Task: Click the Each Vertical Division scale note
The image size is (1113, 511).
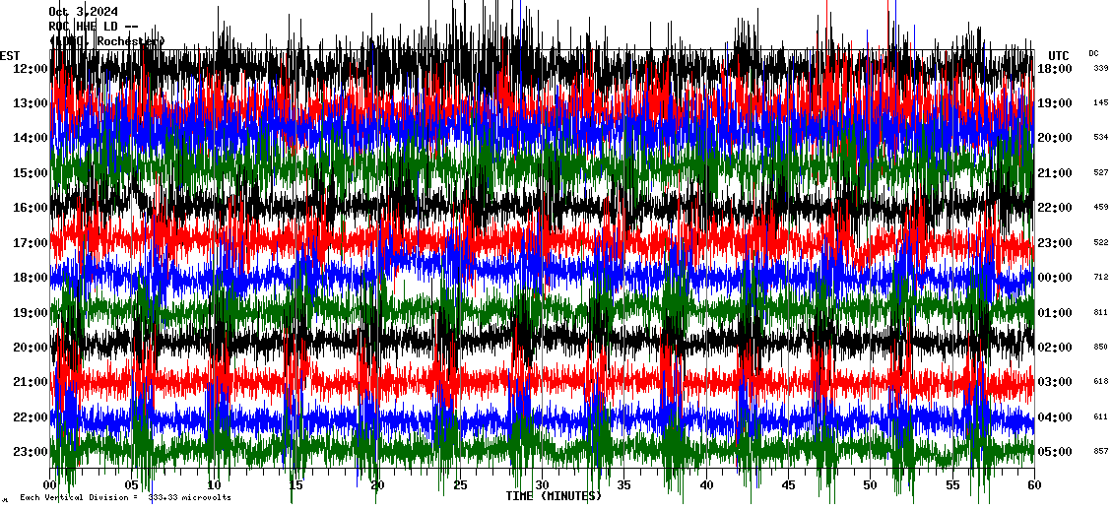Action: (x=125, y=498)
